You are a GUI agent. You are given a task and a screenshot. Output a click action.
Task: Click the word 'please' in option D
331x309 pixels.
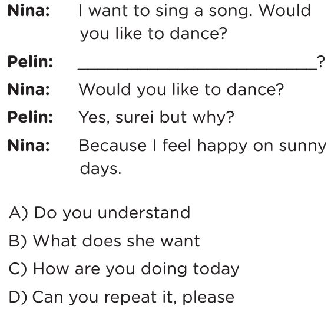(x=208, y=298)
